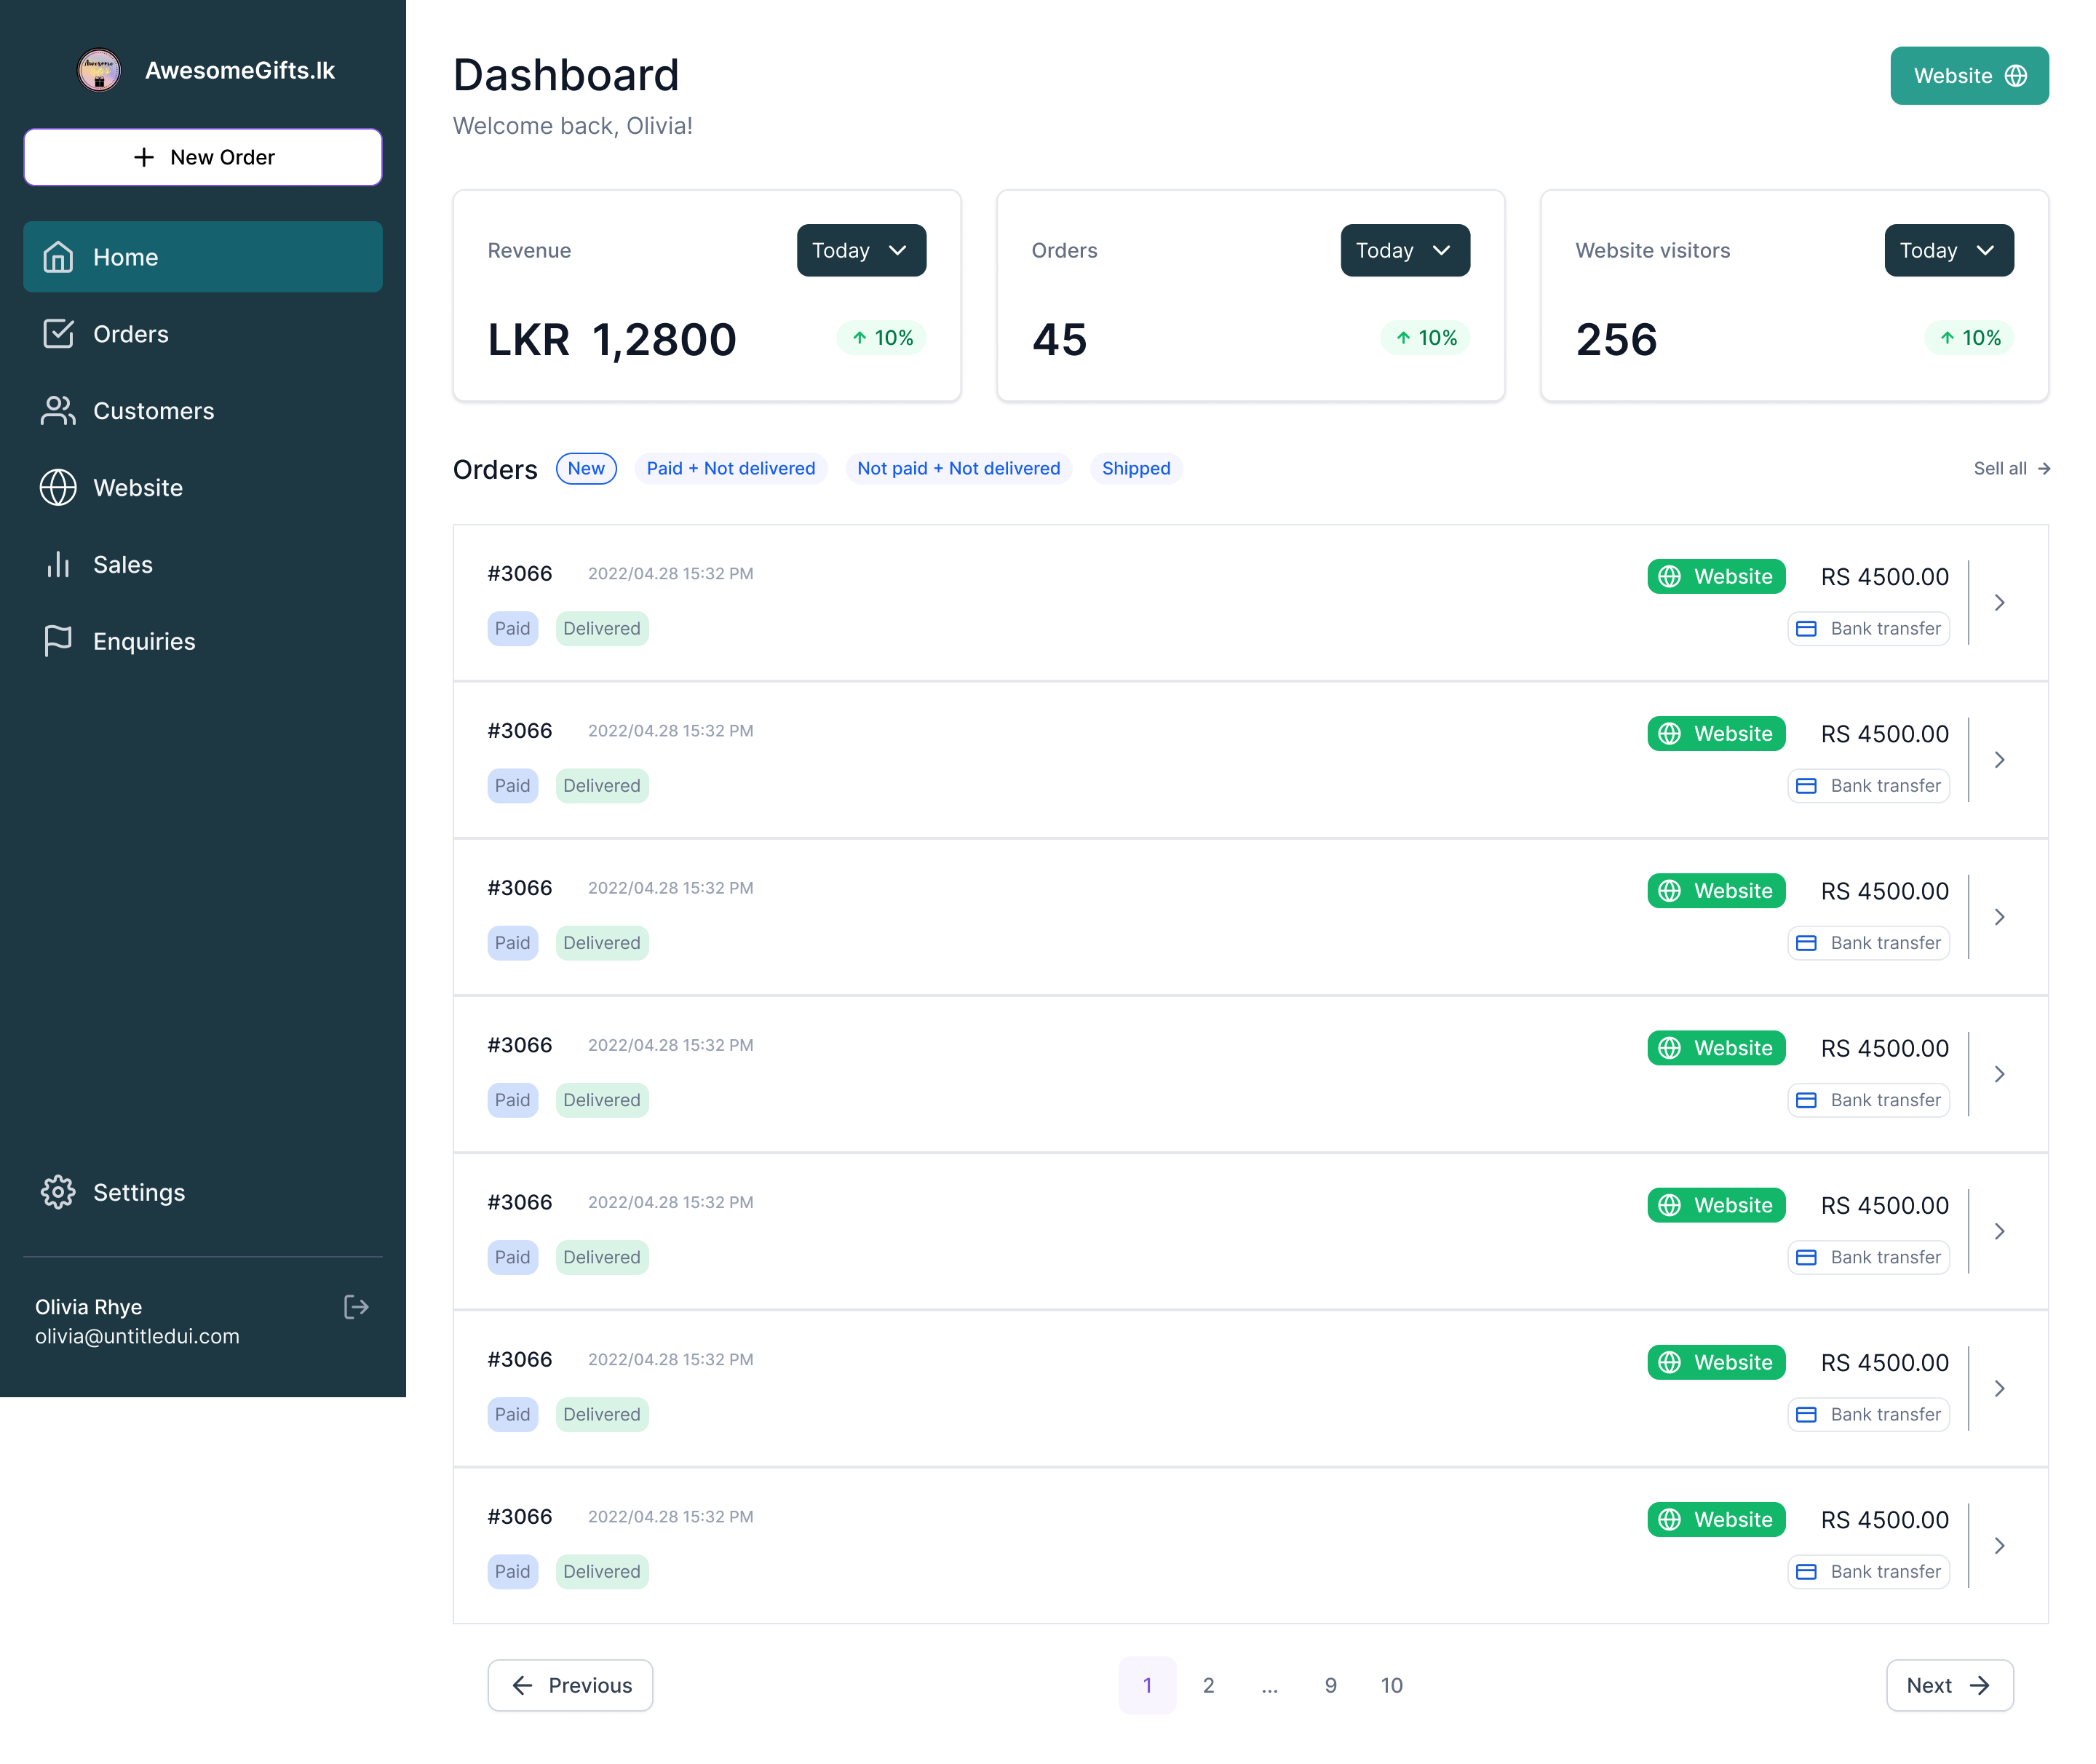
Task: Click the Revenue 10% increase badge
Action: click(882, 338)
